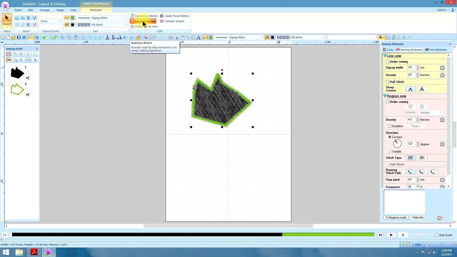Open the ribbon Zigzag Stitch dropdown
Screen dimensions: 457x257
tap(102, 18)
